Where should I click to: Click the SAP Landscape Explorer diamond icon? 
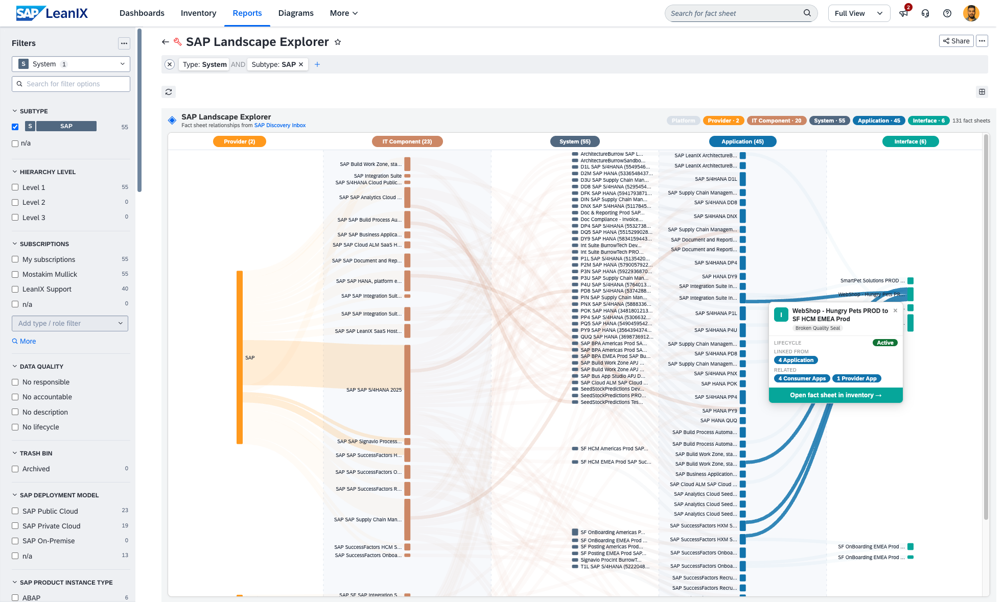[172, 121]
